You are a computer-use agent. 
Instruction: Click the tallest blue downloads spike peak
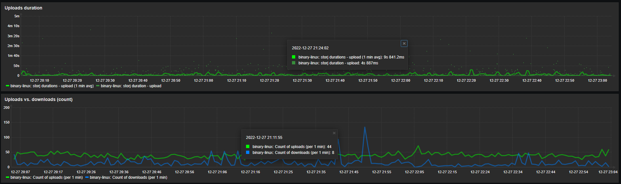click(364, 127)
